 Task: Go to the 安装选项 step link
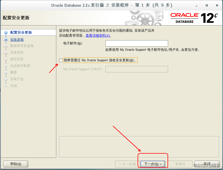tap(17, 40)
